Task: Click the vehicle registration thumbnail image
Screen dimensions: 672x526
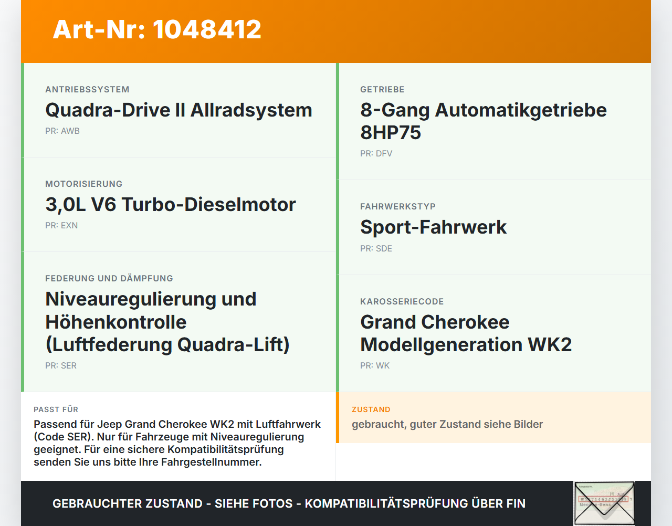Action: point(604,503)
